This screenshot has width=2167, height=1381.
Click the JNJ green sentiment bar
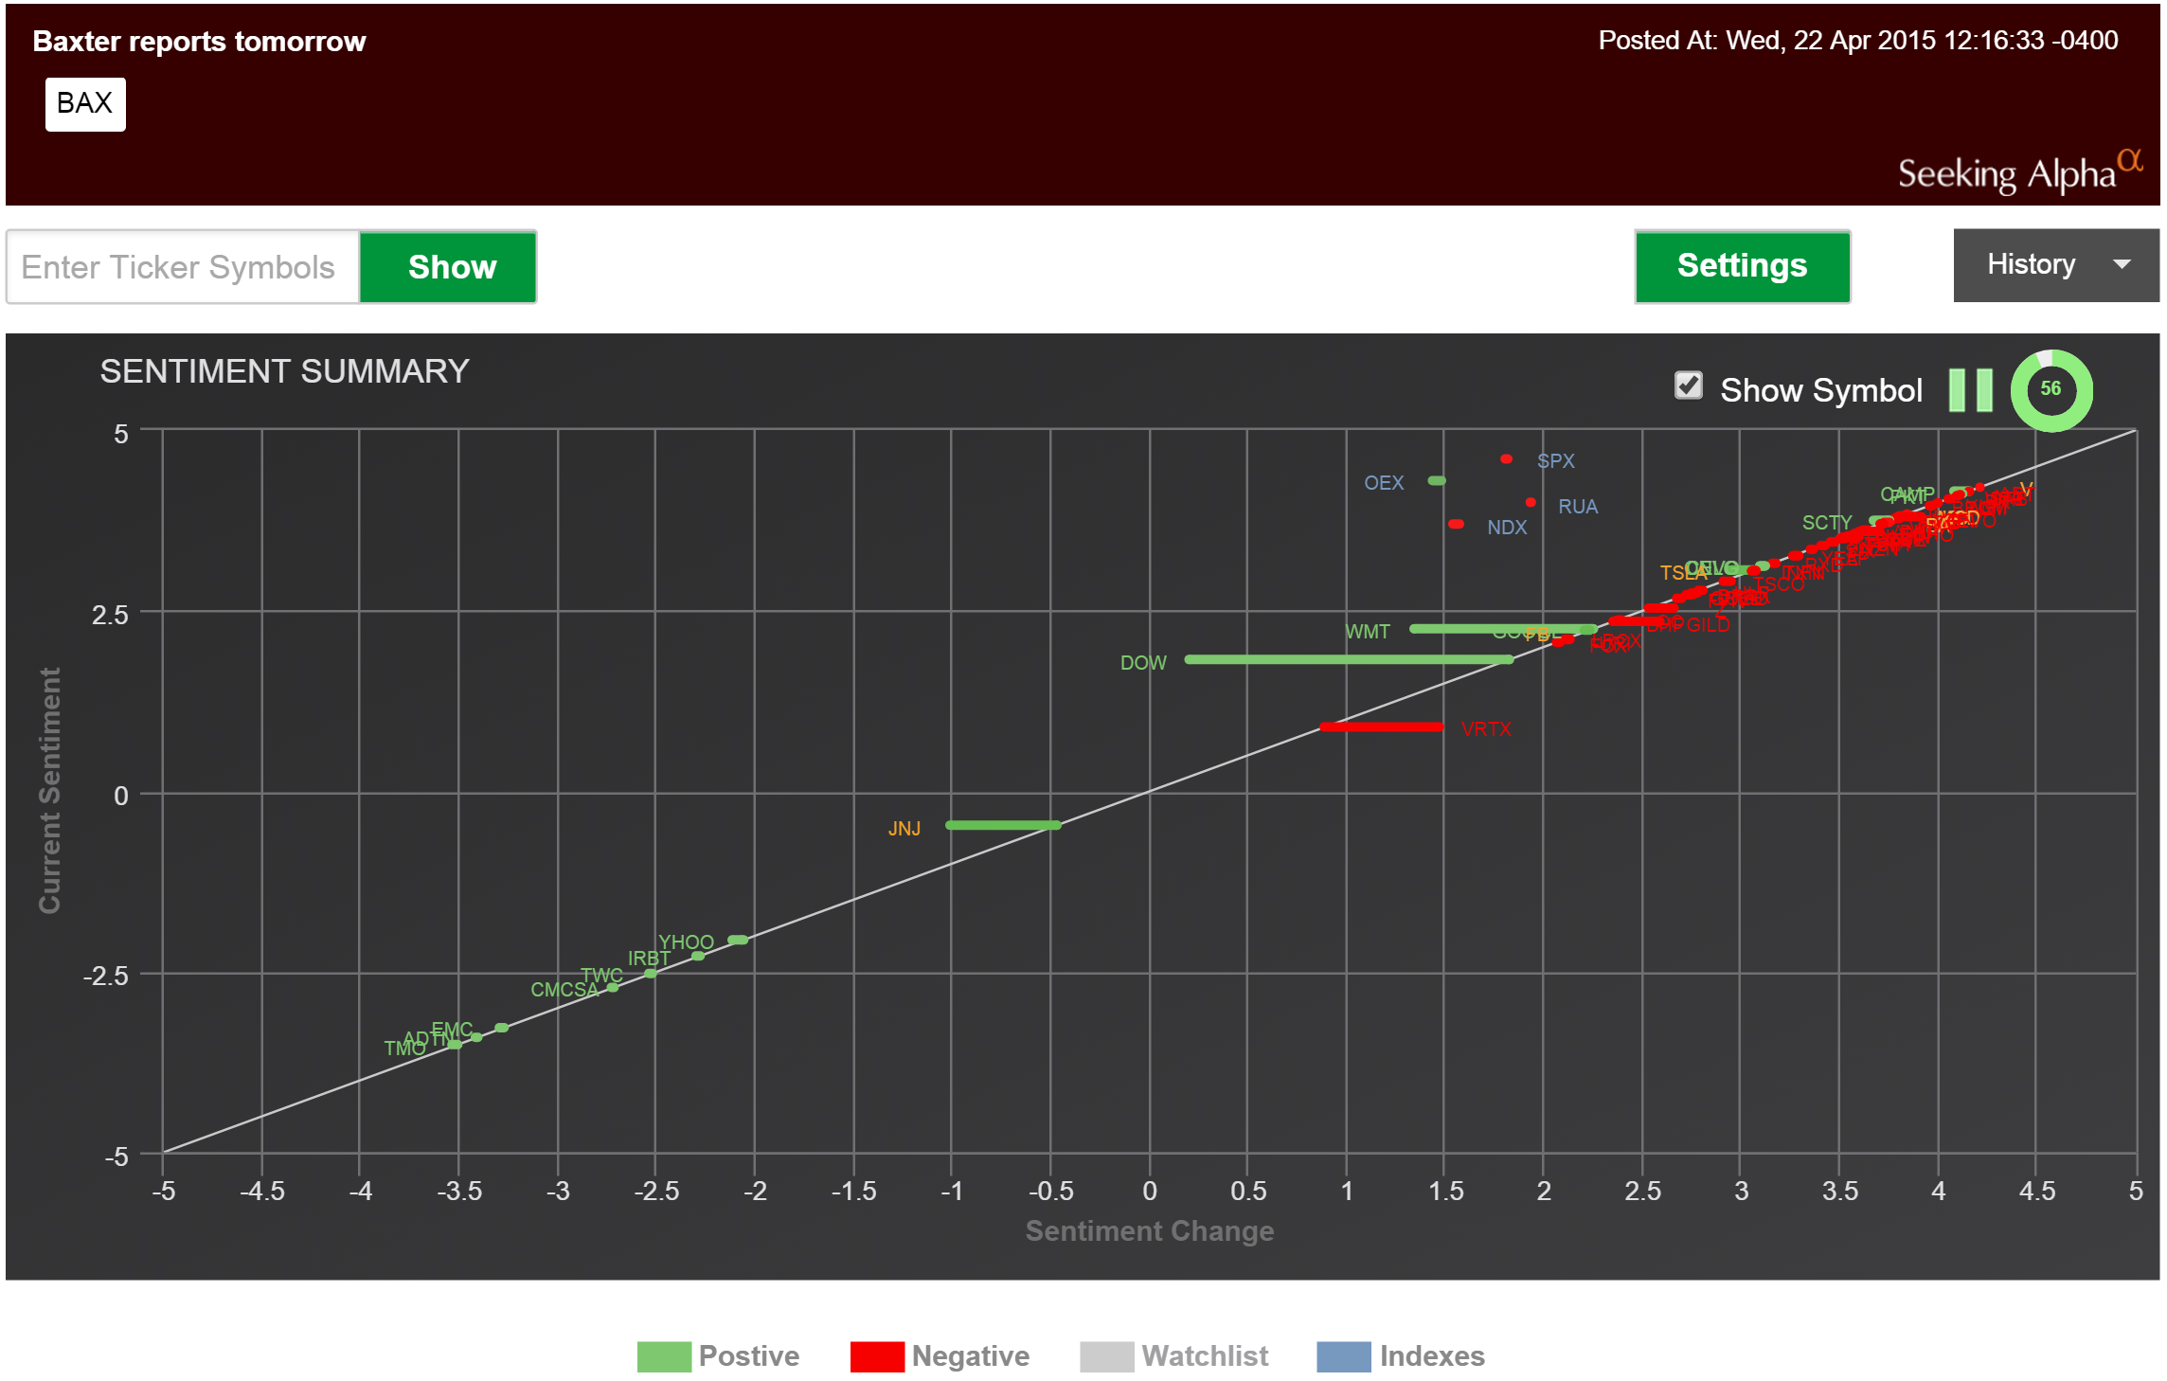(1003, 825)
